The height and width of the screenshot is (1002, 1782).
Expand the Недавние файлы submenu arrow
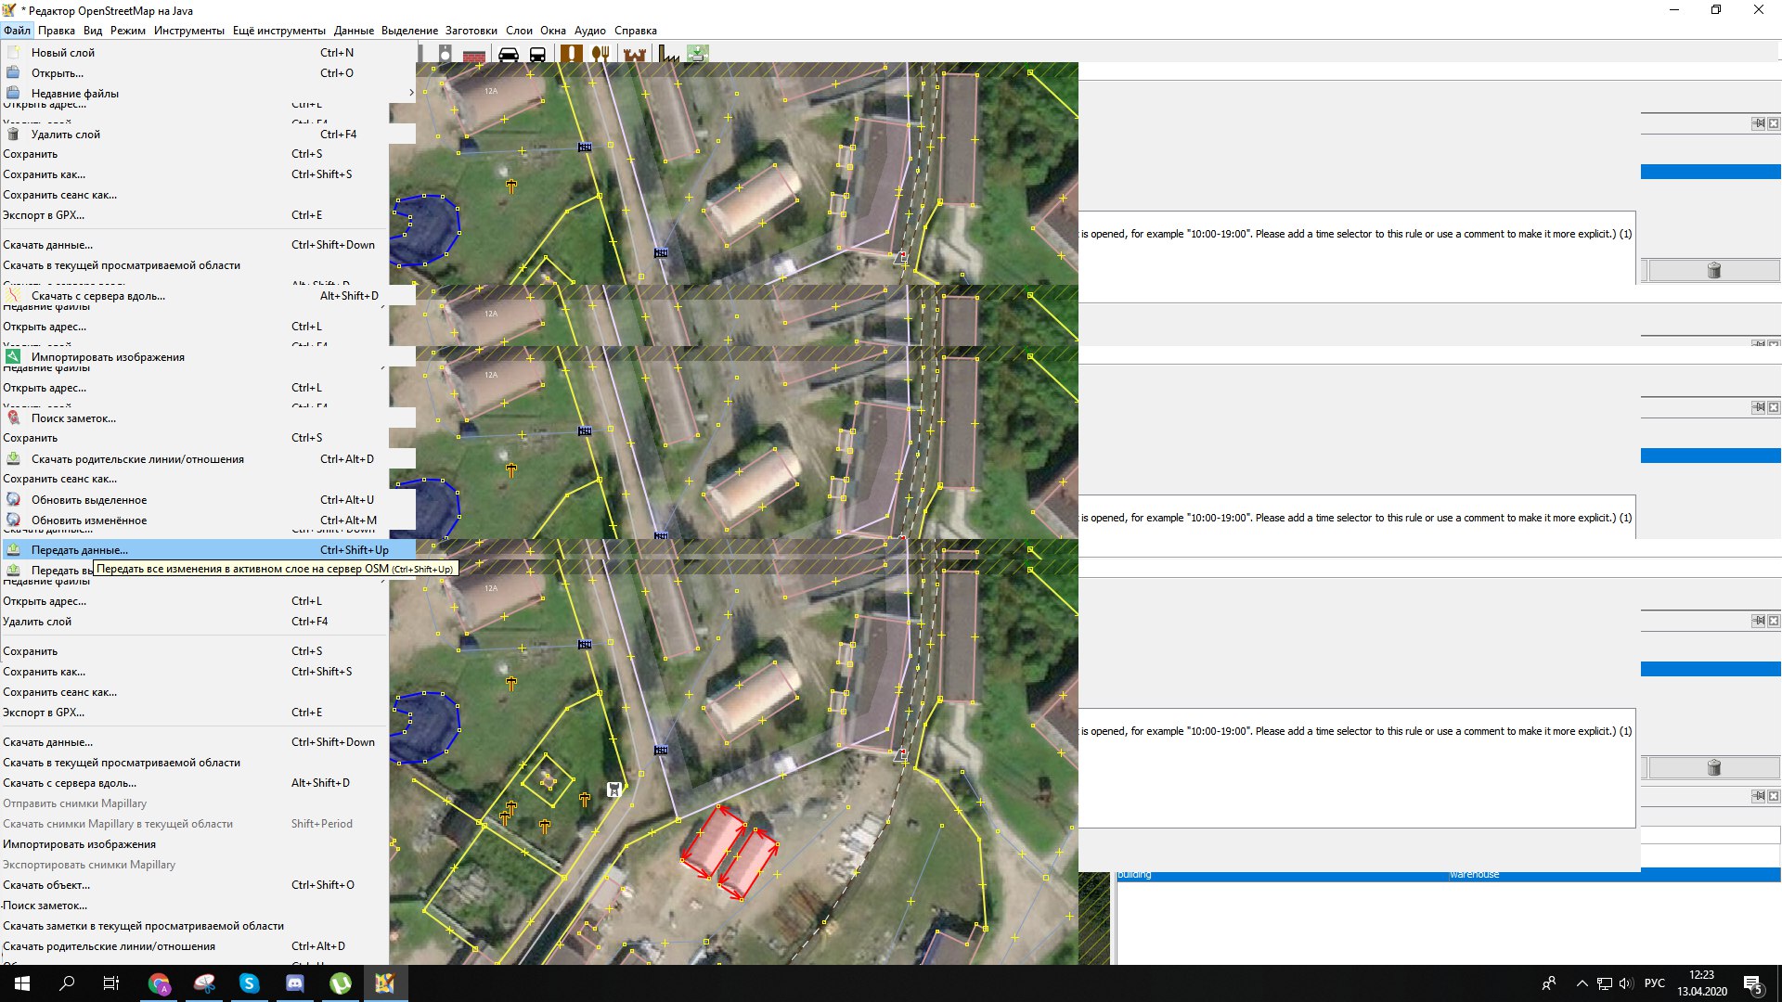(410, 93)
